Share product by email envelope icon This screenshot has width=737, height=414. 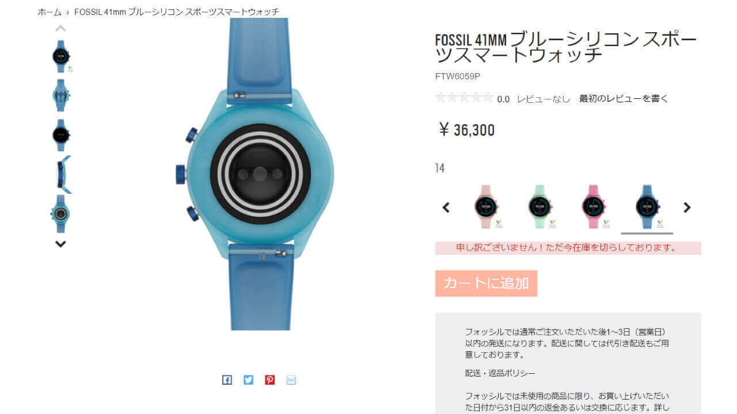pos(291,379)
